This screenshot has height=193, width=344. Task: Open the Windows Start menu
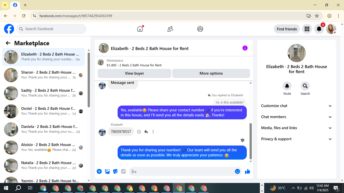point(6,188)
